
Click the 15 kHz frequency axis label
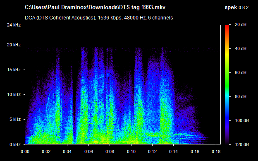[x=14, y=70]
